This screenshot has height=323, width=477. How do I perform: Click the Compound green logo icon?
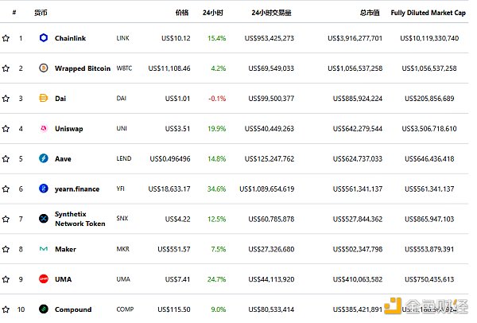click(44, 309)
